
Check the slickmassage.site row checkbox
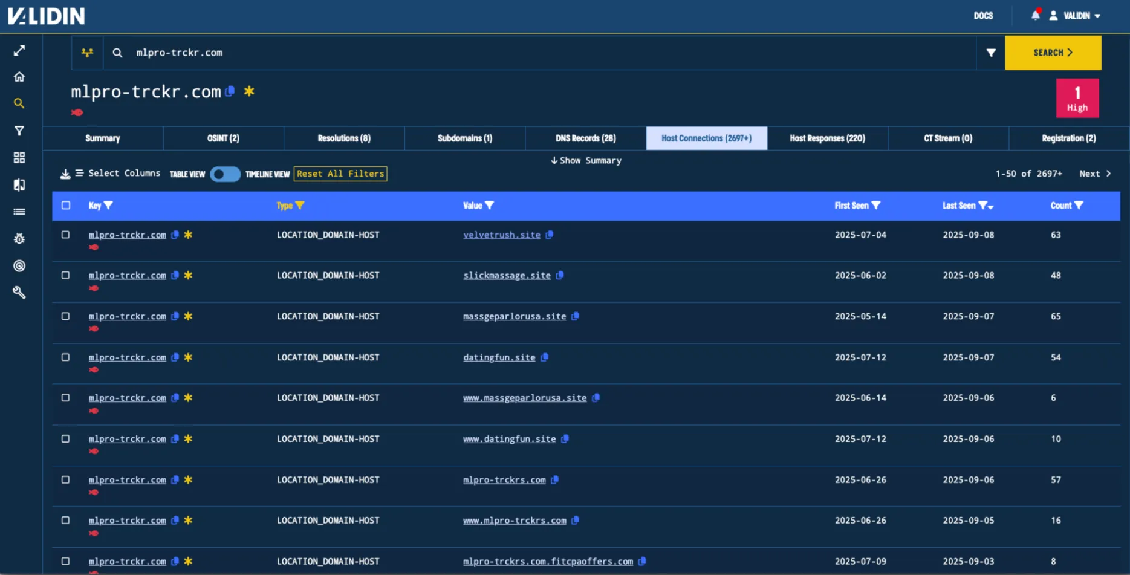pos(66,275)
